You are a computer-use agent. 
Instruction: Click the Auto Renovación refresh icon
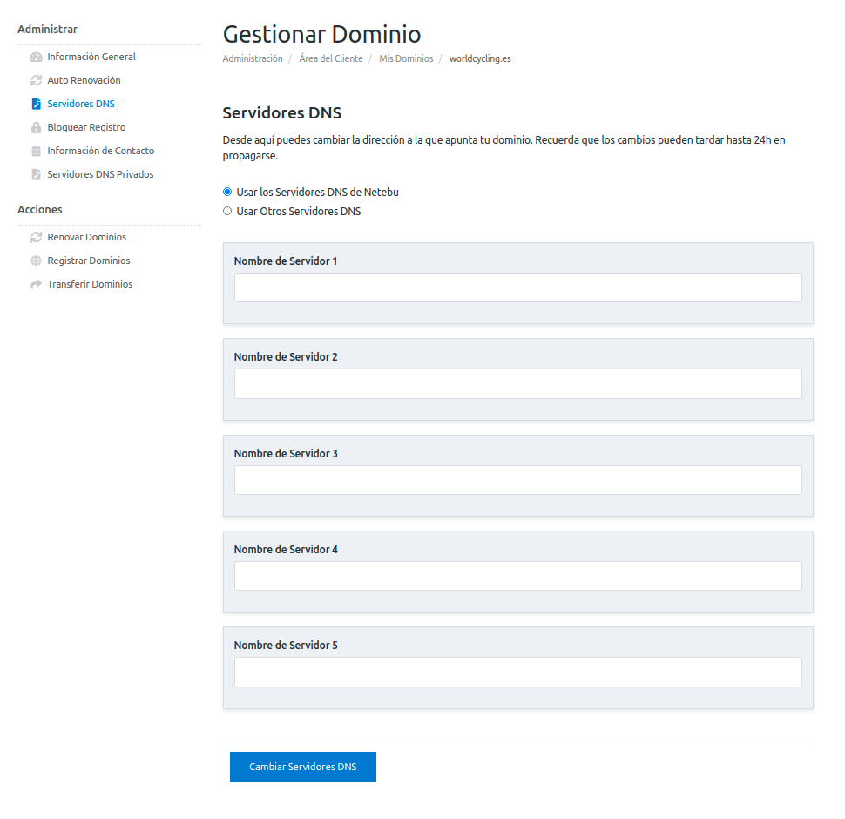[x=36, y=80]
